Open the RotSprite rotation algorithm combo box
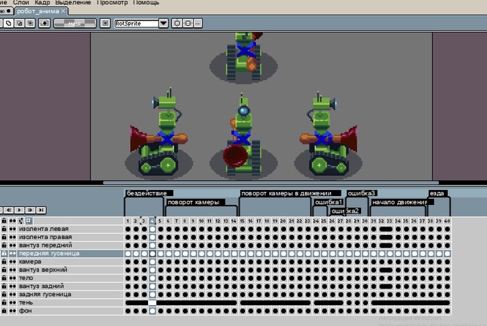The height and width of the screenshot is (326, 487). pyautogui.click(x=141, y=23)
